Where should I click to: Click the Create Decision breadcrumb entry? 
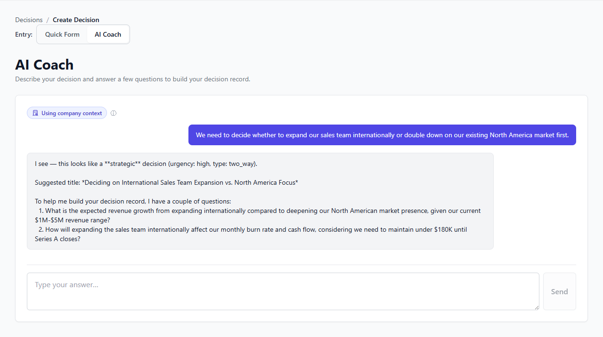[x=76, y=20]
